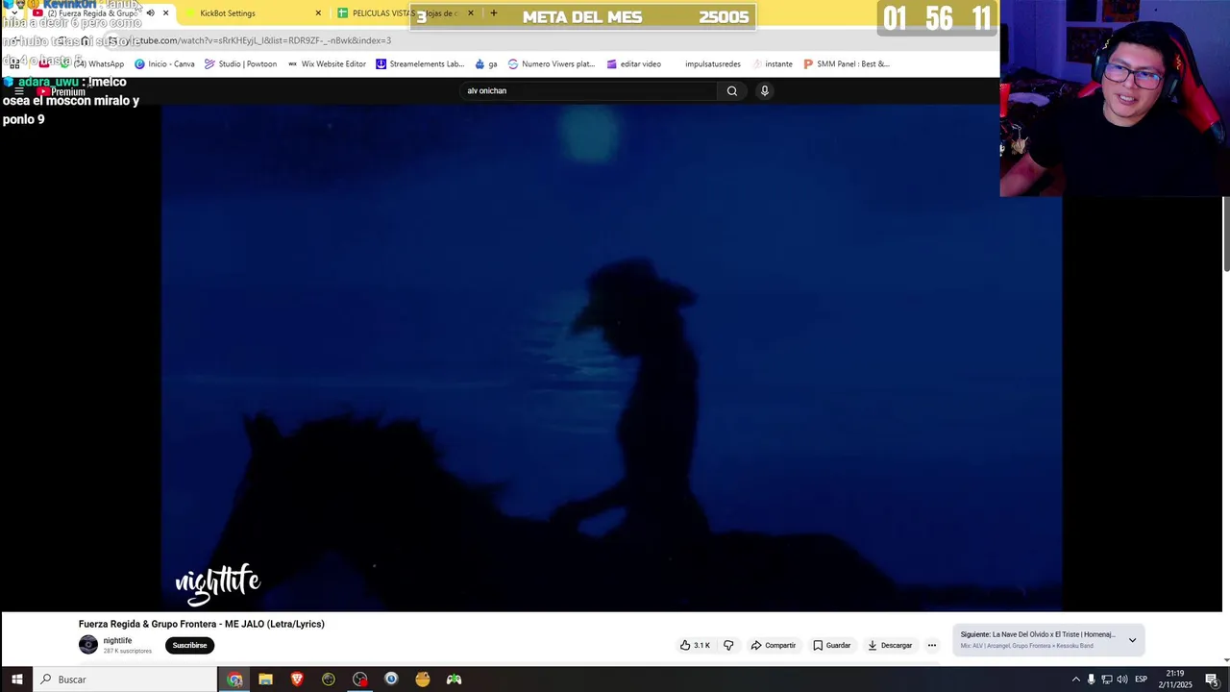Click the ME JALO video player
The image size is (1230, 692).
[611, 358]
